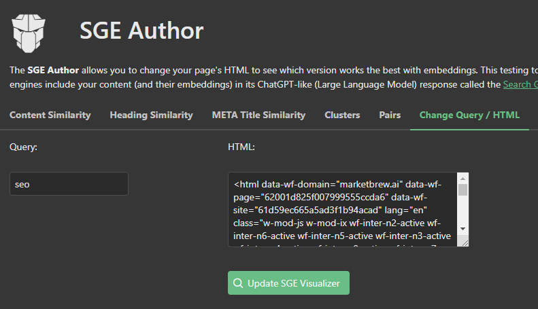Select the Pairs tab
The image size is (538, 309).
[390, 115]
